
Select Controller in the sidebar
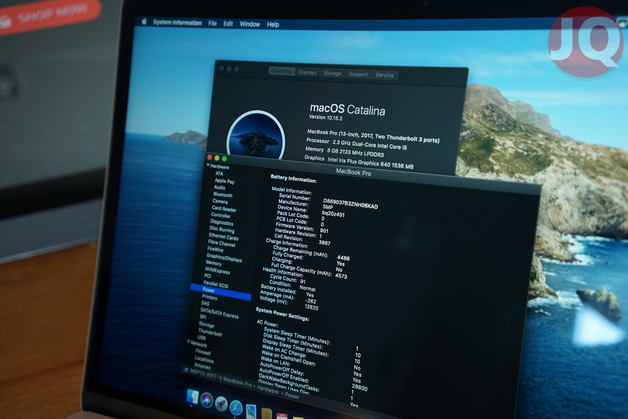click(x=220, y=215)
